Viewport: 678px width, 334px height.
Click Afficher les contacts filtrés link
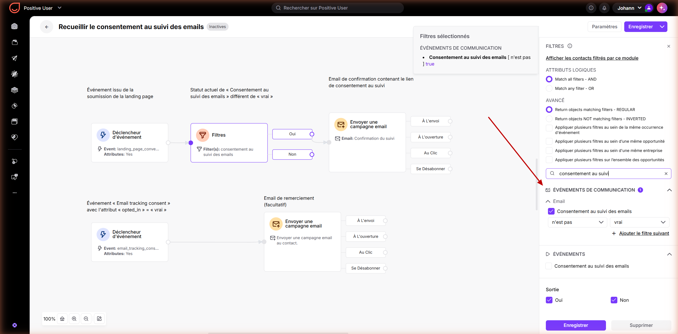click(592, 58)
